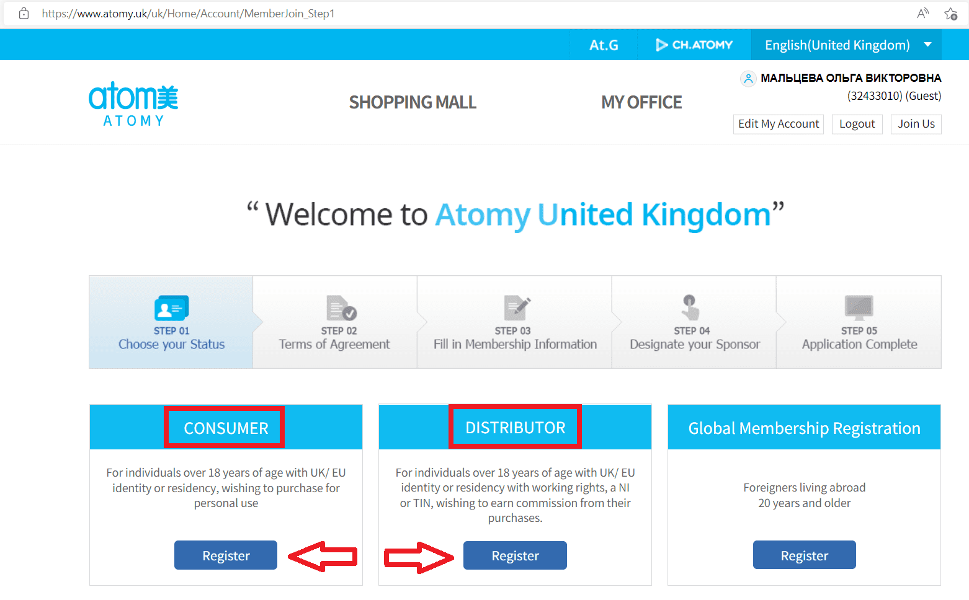Click the Edit My Account button
The height and width of the screenshot is (600, 969).
[x=779, y=124]
